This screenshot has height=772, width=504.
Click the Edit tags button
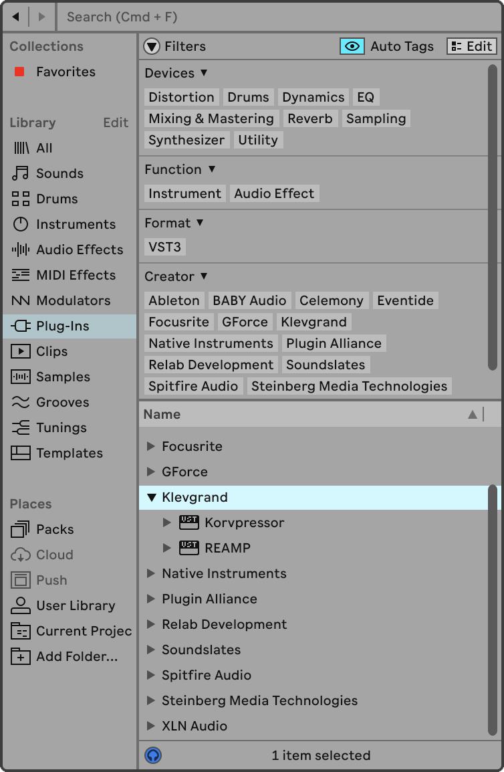pyautogui.click(x=472, y=46)
